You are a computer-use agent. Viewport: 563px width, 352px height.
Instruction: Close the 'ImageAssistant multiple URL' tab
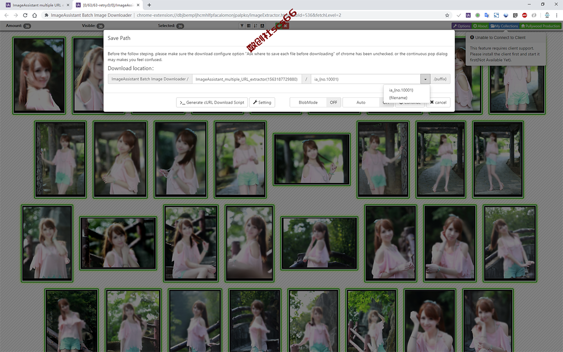68,5
